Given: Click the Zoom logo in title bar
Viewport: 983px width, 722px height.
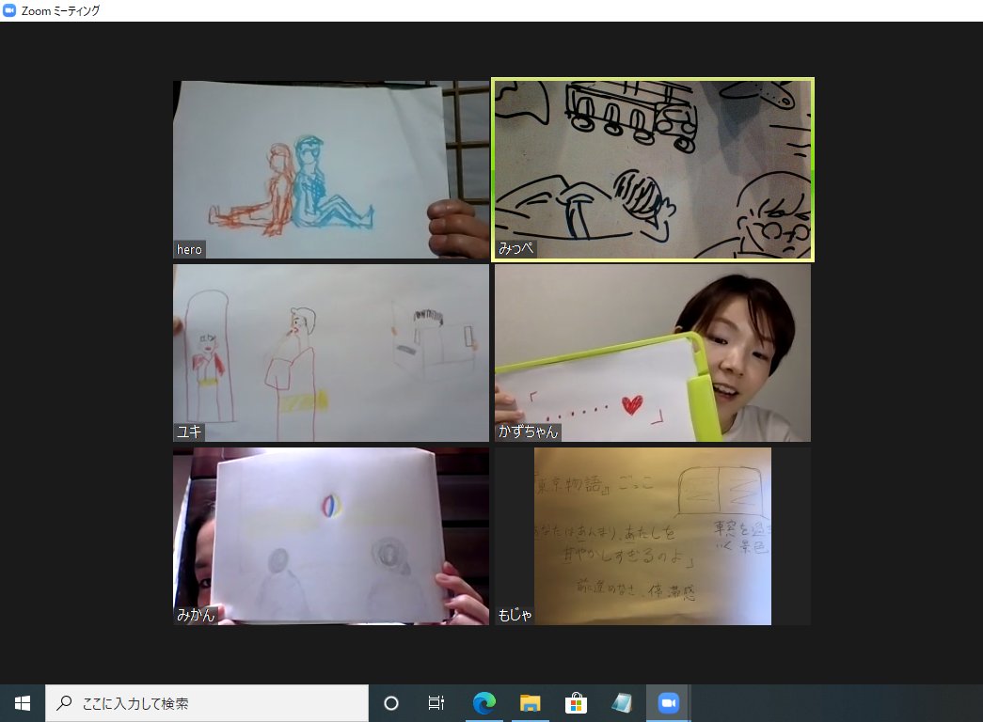Looking at the screenshot, I should click(x=10, y=10).
